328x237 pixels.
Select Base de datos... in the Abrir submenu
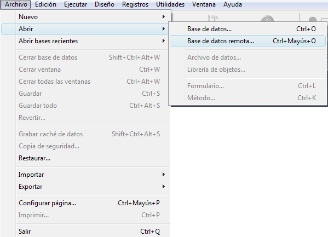click(x=248, y=29)
